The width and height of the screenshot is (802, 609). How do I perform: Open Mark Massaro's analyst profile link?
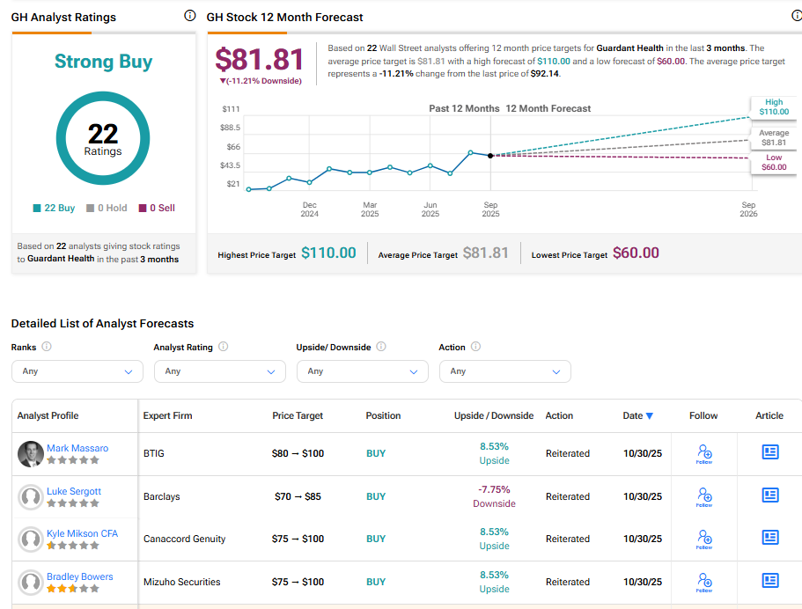[77, 448]
